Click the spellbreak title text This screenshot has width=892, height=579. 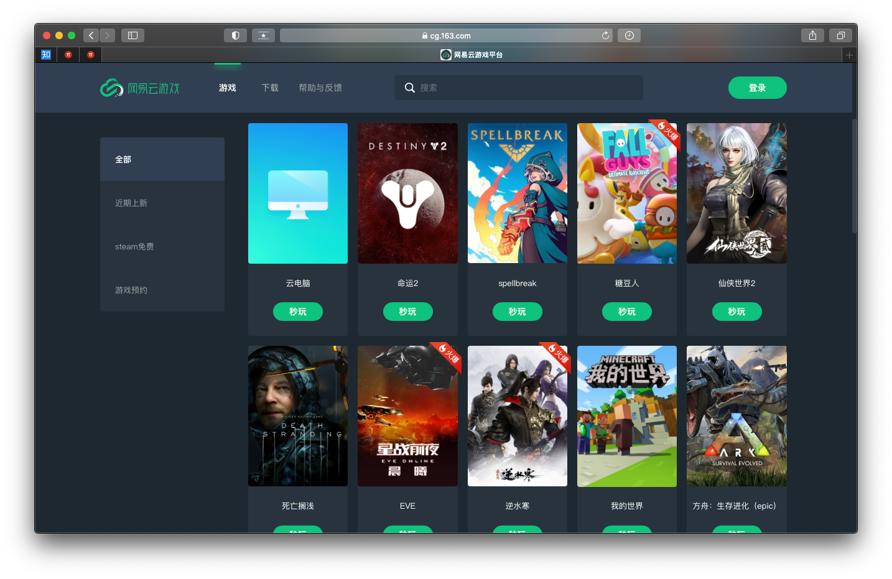tap(518, 283)
